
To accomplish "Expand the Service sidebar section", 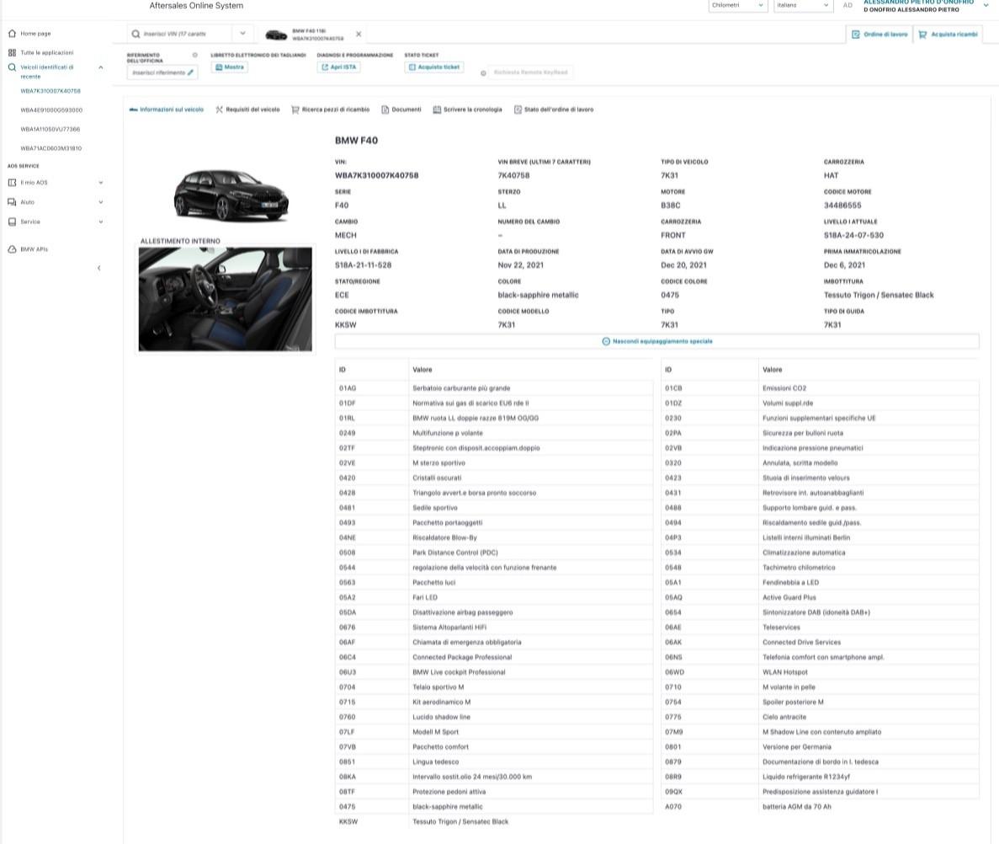I will (101, 222).
